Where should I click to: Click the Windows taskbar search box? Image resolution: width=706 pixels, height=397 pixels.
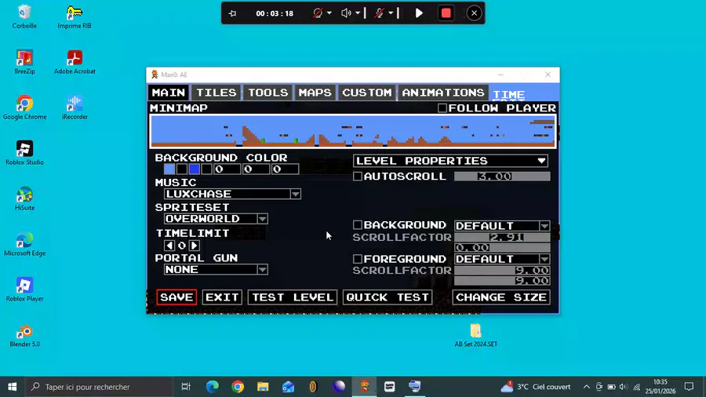point(99,387)
